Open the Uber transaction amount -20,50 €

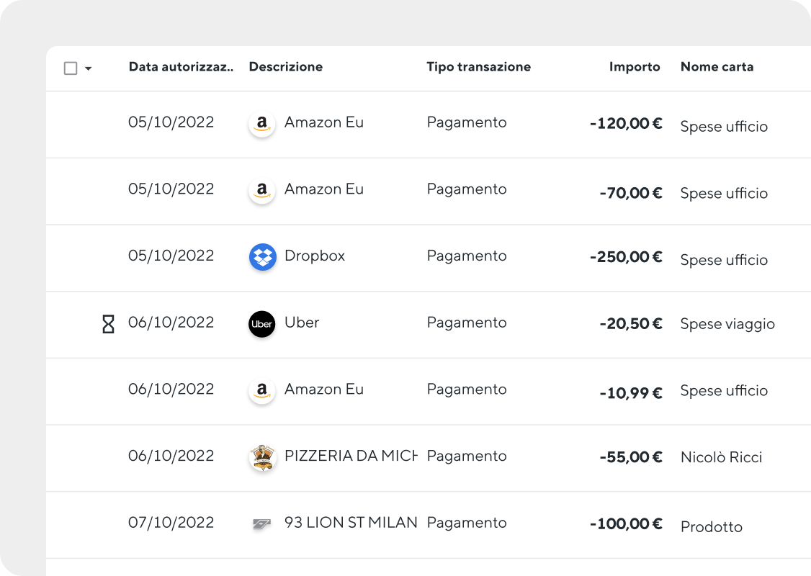(630, 324)
